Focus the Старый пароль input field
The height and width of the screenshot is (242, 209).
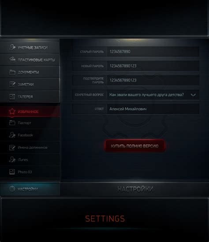click(153, 52)
